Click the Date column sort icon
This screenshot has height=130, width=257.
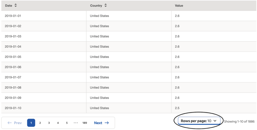(16, 5)
